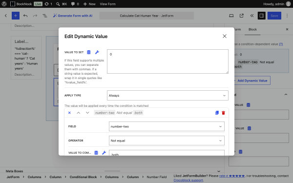This screenshot has height=183, width=293.
Task: Open the Calculate Cat Human Year title bar
Action: [x=146, y=16]
